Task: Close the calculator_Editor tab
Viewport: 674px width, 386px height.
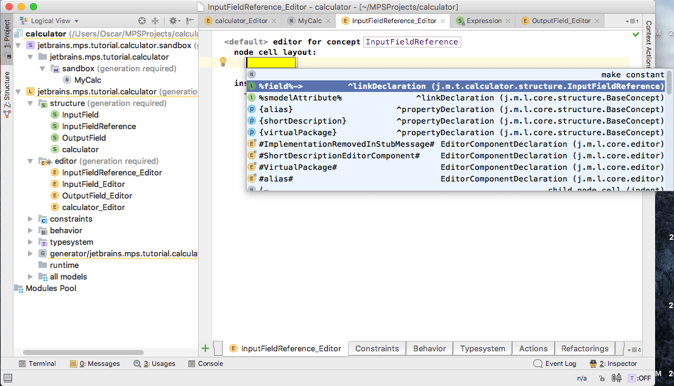Action: coord(274,21)
